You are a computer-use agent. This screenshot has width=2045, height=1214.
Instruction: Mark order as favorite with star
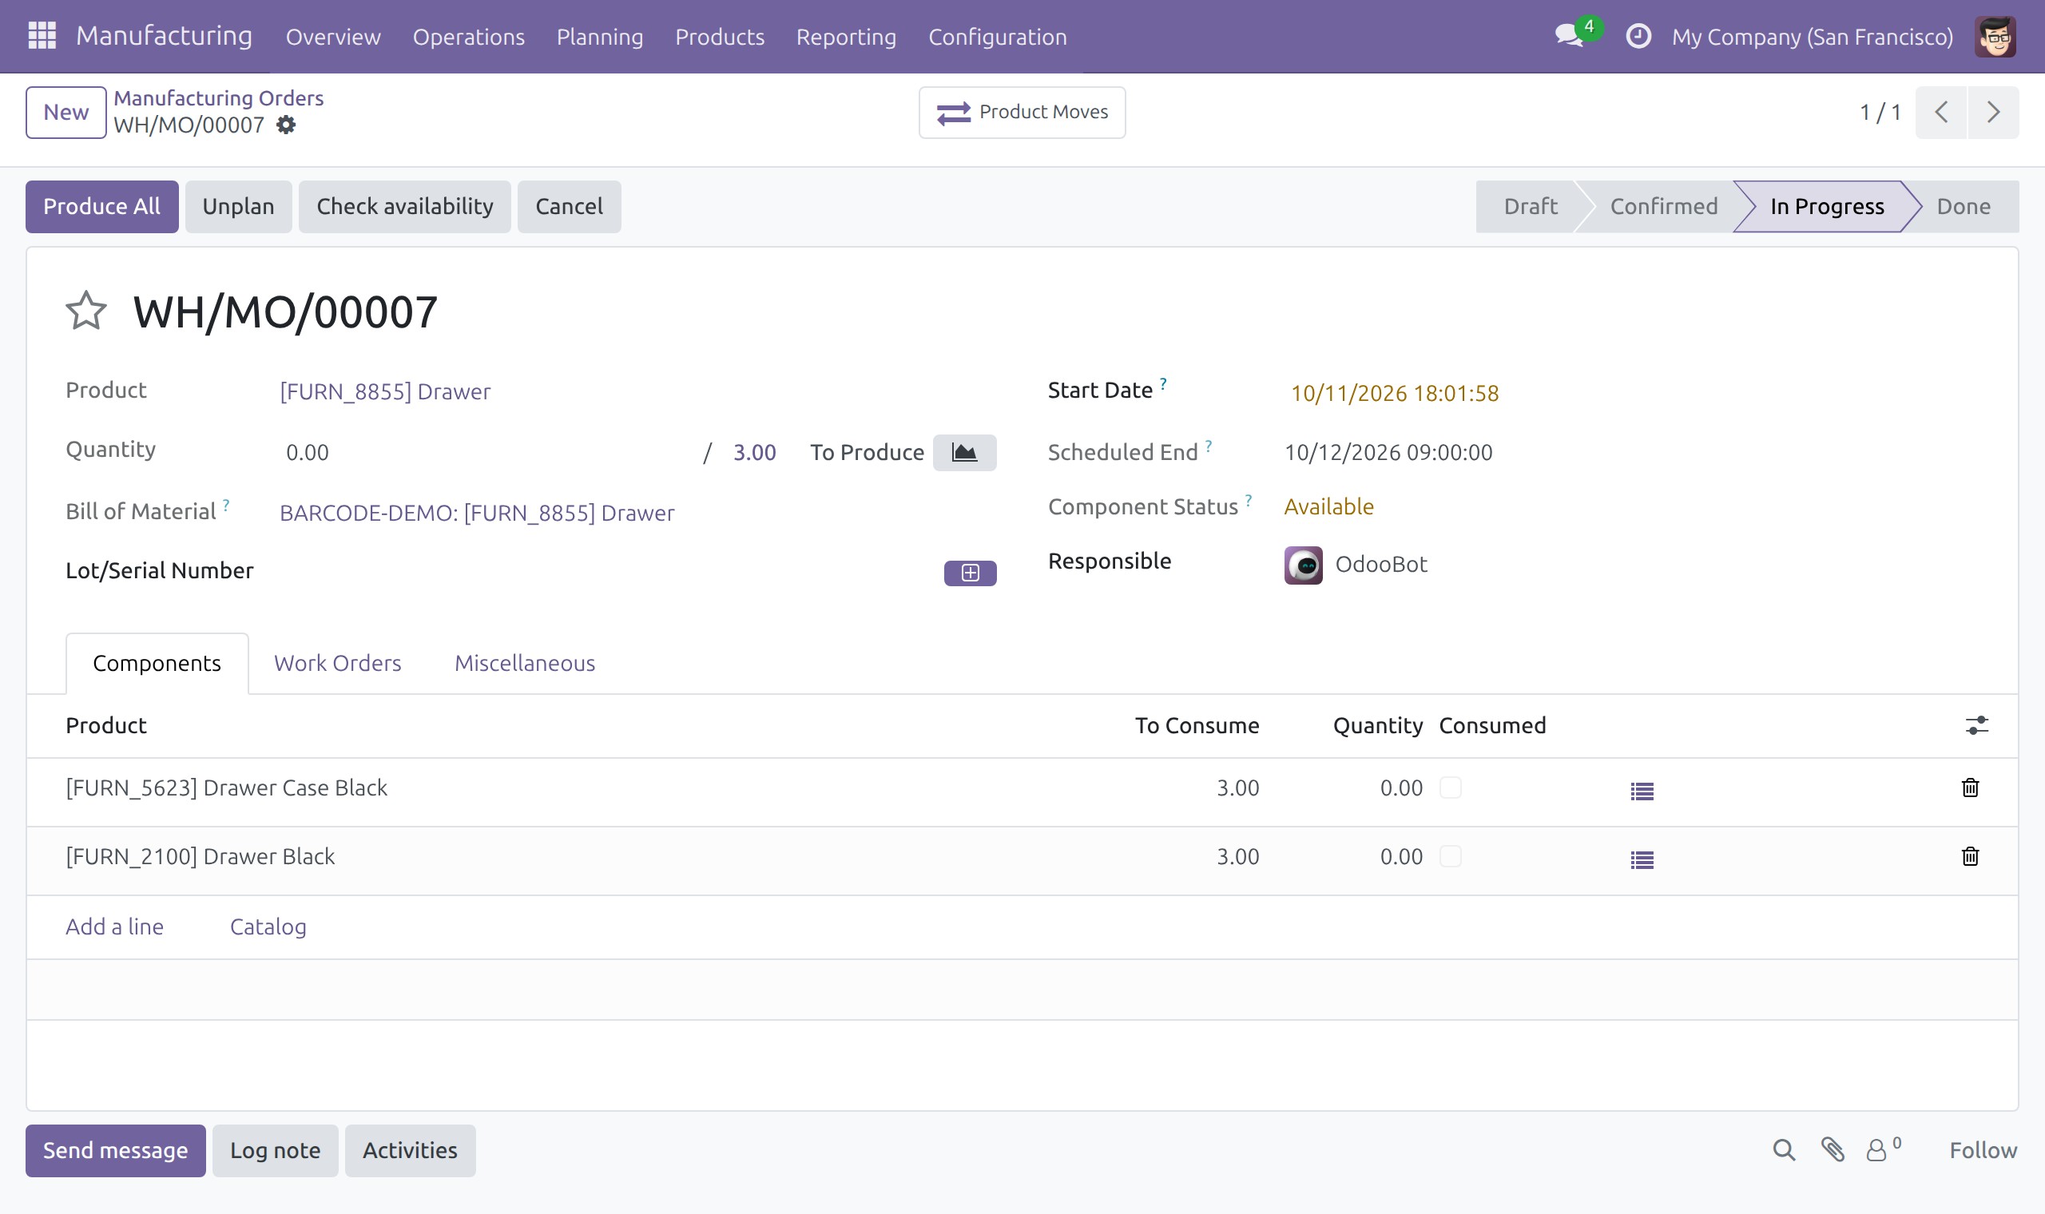pyautogui.click(x=86, y=311)
